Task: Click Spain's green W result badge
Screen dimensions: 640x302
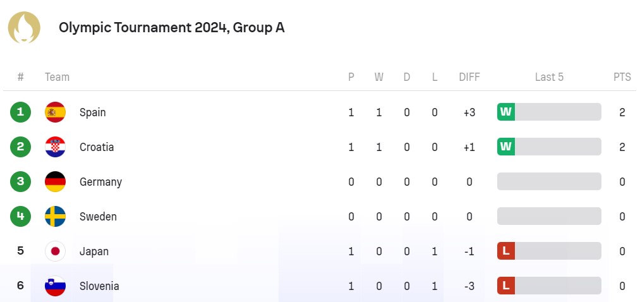Action: pyautogui.click(x=506, y=112)
